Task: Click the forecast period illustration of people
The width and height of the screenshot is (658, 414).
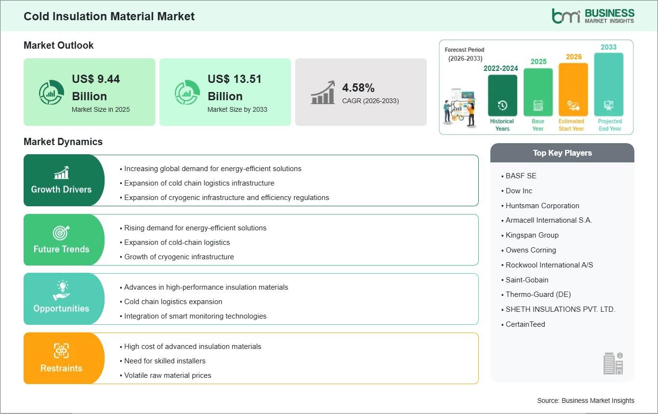Action: click(x=460, y=107)
